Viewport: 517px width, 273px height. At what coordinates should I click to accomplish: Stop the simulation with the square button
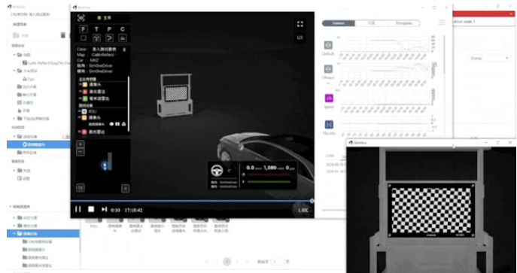coord(91,209)
